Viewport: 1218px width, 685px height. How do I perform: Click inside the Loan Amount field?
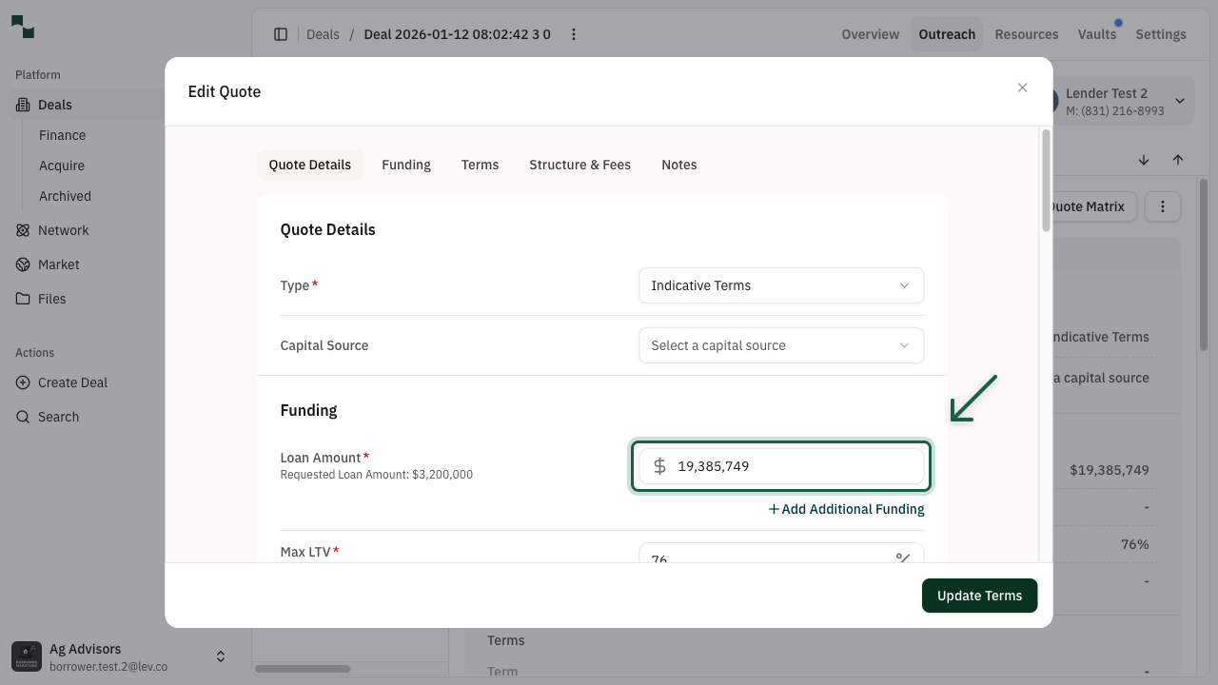(780, 466)
